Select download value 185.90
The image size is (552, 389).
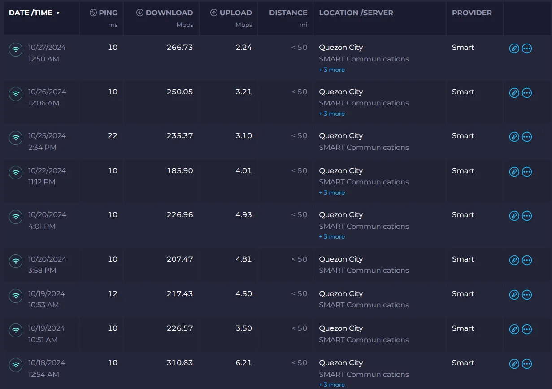[180, 171]
